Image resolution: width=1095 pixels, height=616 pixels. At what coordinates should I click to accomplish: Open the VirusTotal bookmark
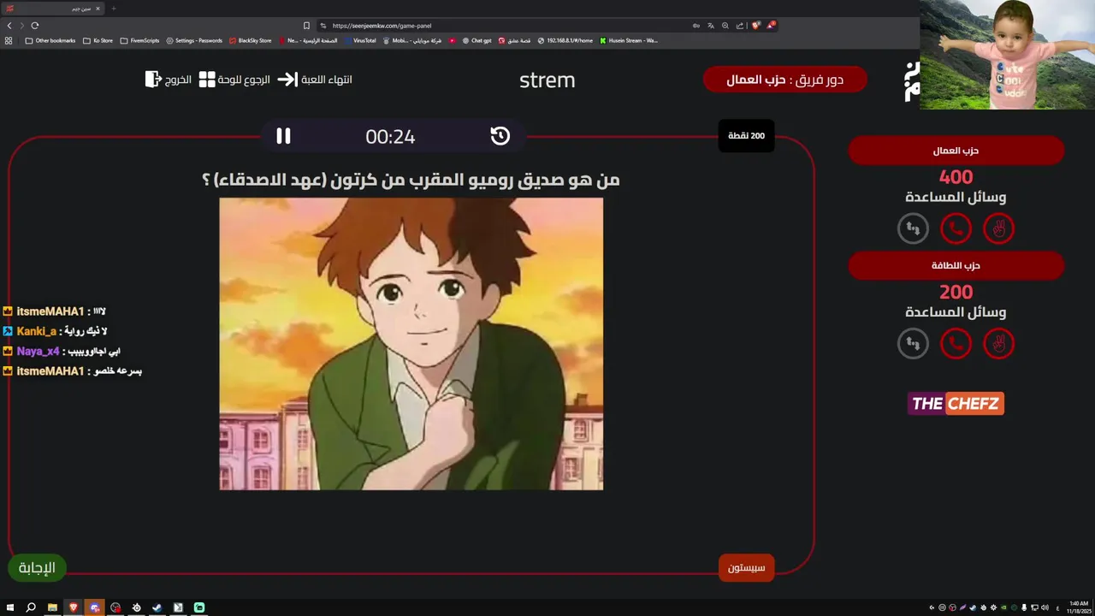tap(360, 40)
